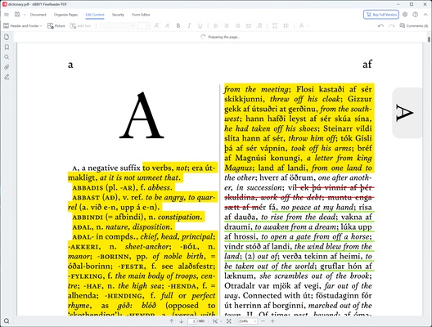Open the 234% zoom level dropdown
Screen dimensions: 432x327
tap(247, 321)
